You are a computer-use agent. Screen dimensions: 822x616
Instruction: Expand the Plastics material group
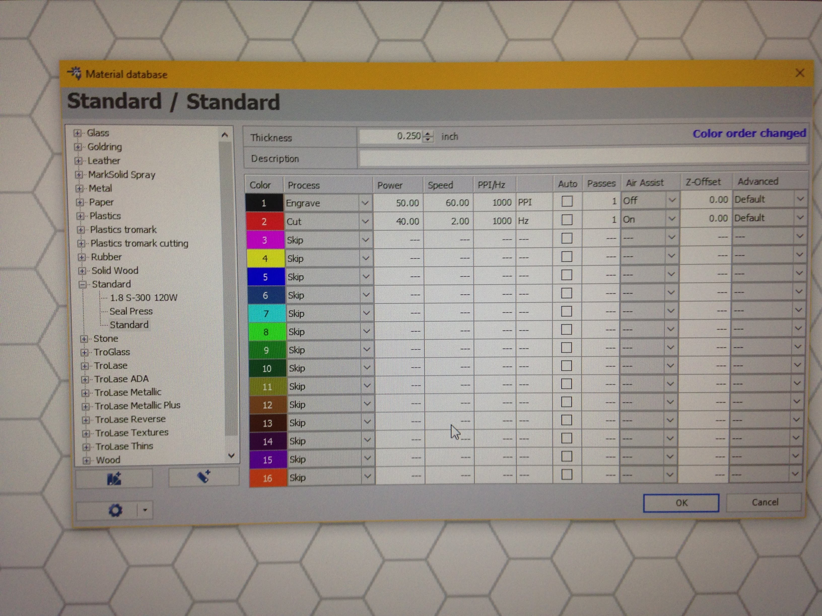coord(80,216)
